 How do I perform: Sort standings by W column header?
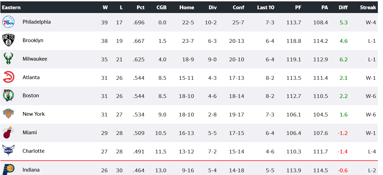pos(105,8)
